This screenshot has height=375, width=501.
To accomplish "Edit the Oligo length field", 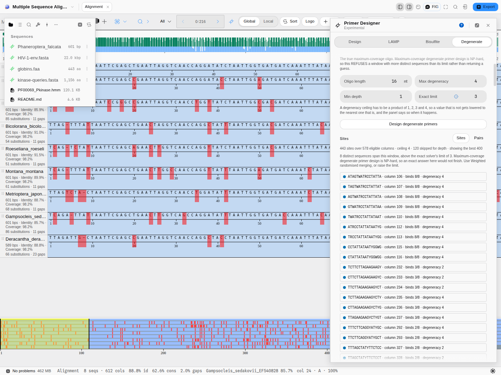I will (x=376, y=81).
